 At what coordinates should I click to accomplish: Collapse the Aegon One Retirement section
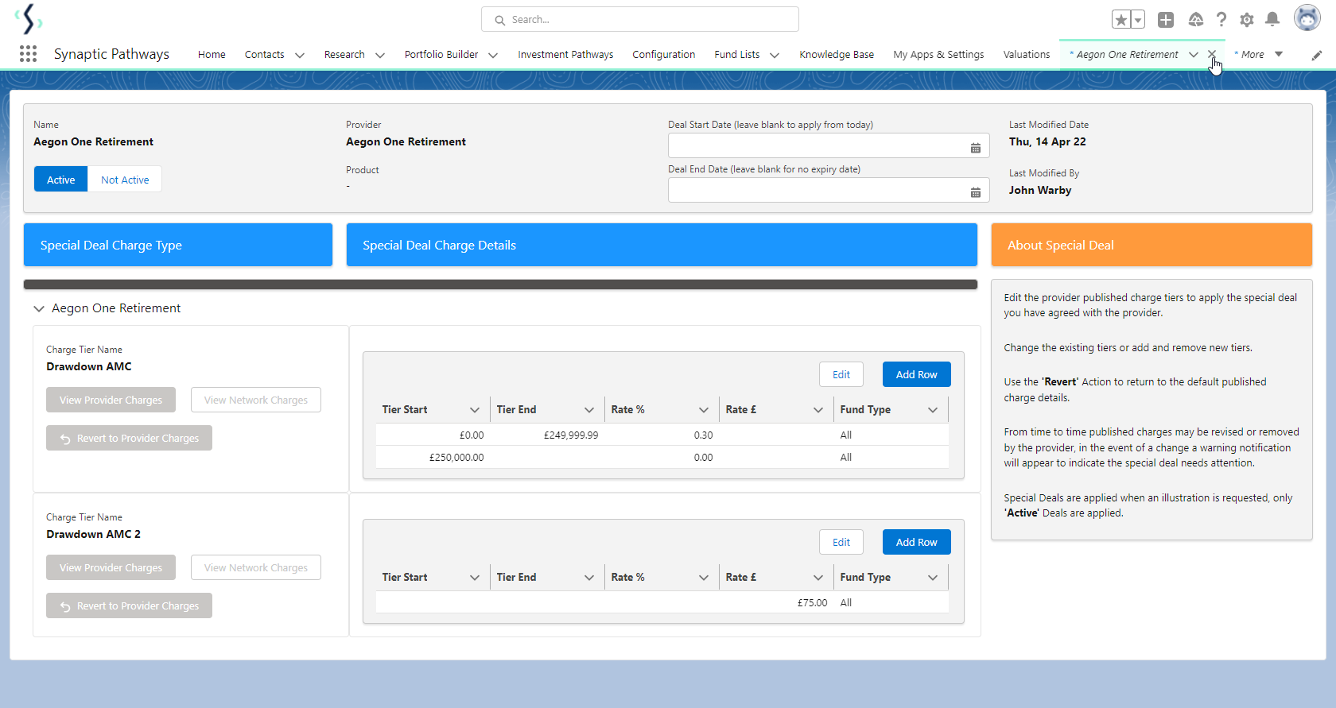tap(39, 308)
